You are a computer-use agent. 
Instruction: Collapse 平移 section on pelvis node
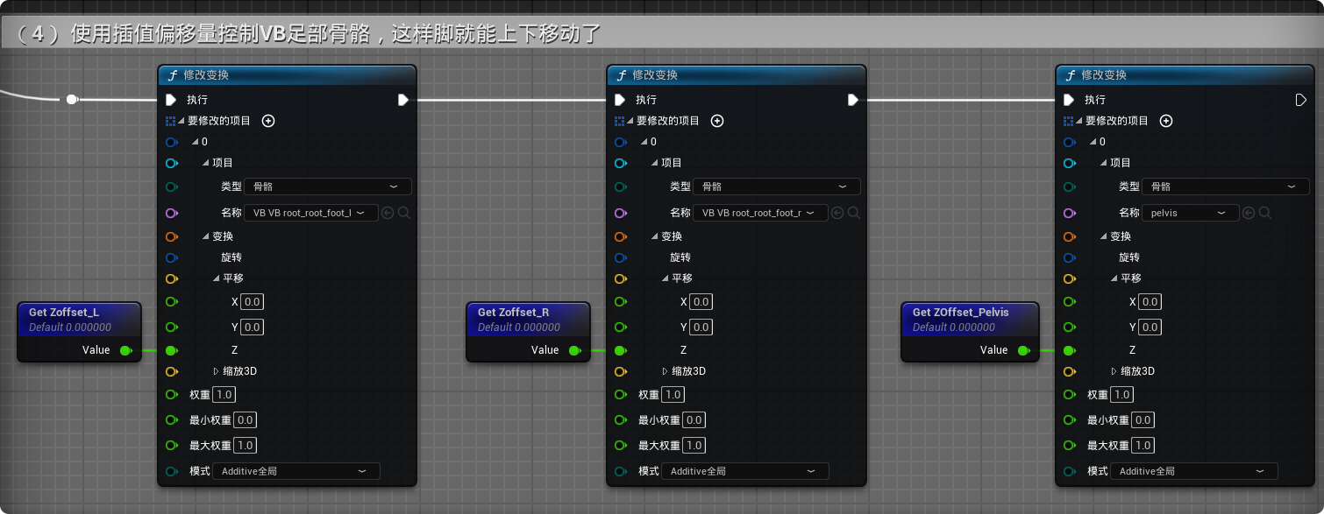[x=1114, y=278]
